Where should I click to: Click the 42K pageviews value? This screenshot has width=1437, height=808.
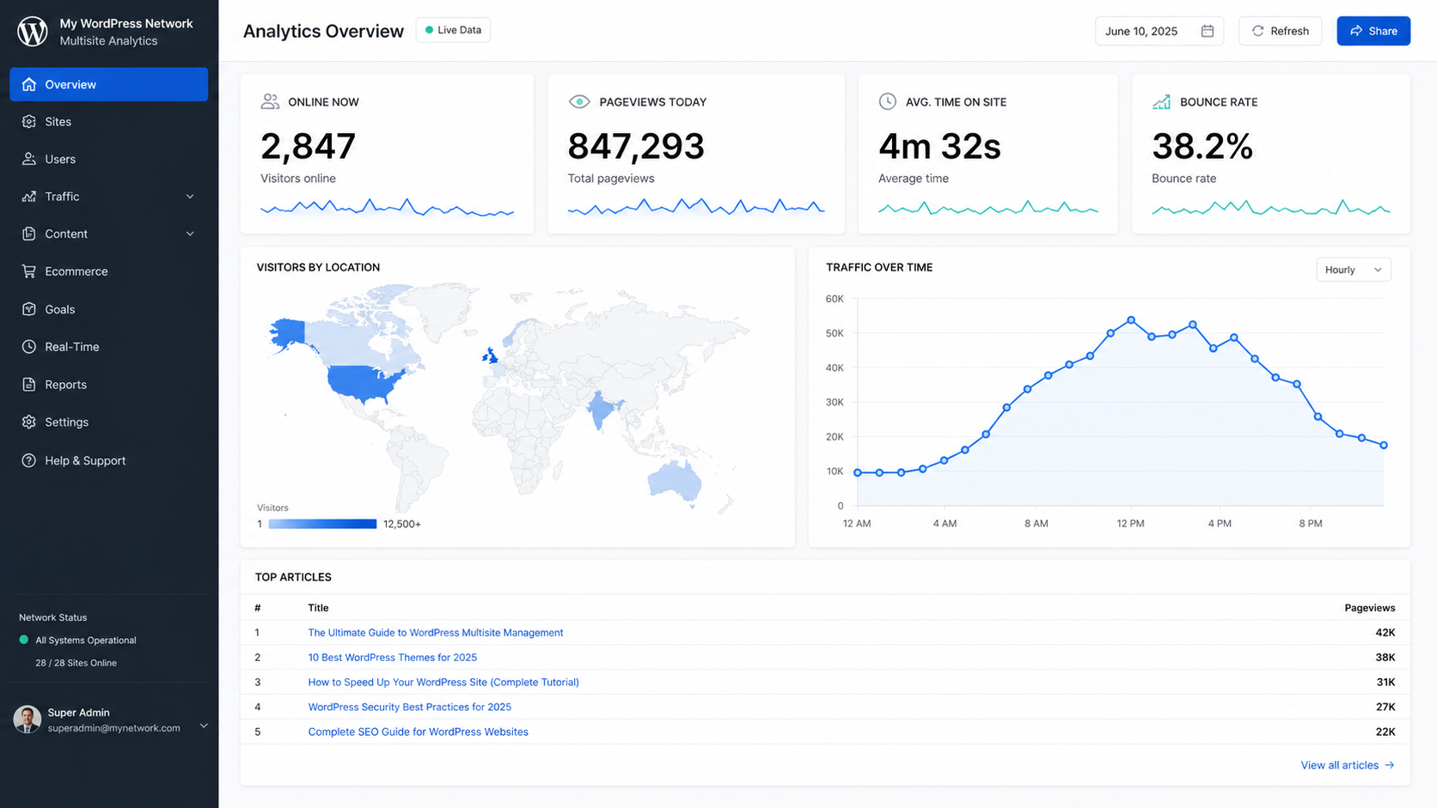[x=1385, y=633]
